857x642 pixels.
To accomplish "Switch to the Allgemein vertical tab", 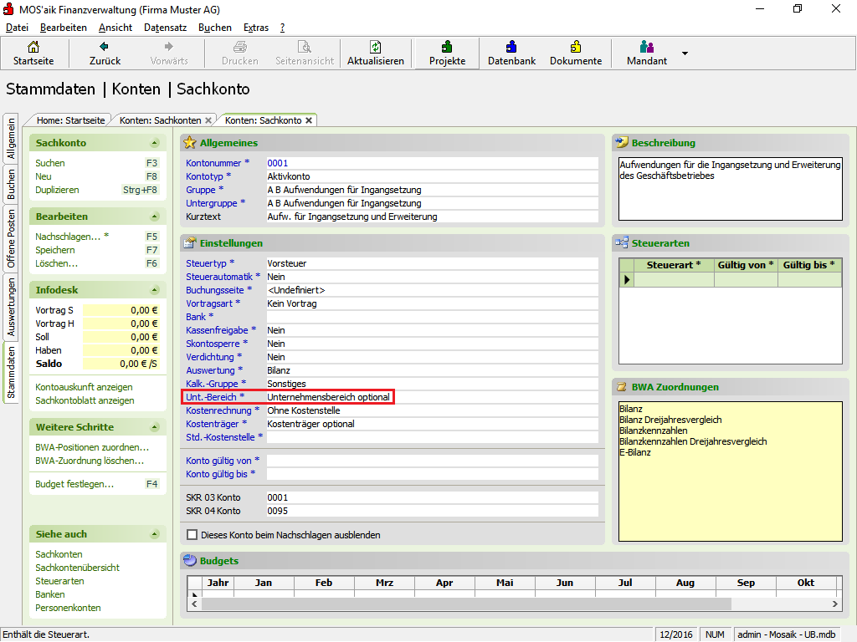I will (x=11, y=140).
